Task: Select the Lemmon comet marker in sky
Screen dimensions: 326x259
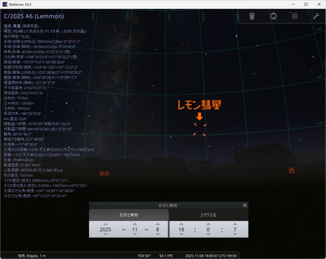Action: [x=199, y=129]
